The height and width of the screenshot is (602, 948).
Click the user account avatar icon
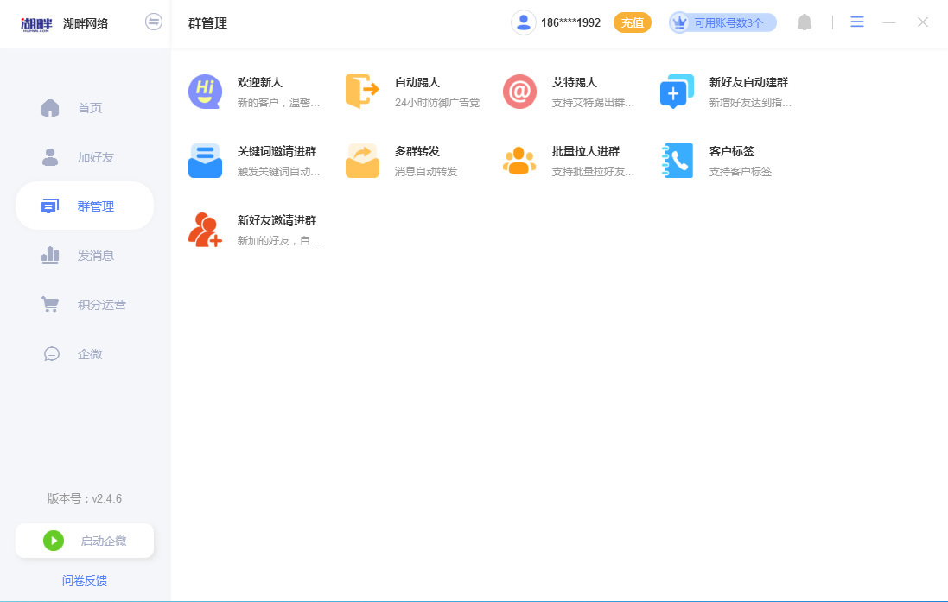tap(523, 22)
